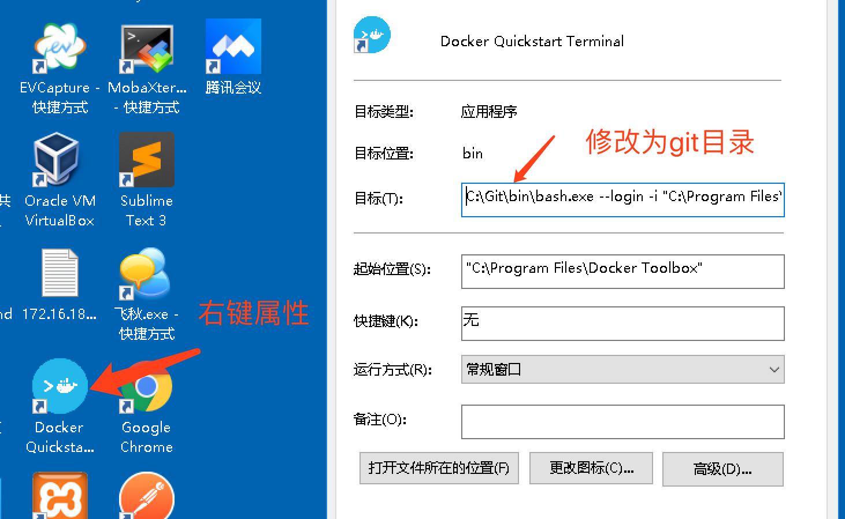Click the 快捷键(K) shortcut key field
The width and height of the screenshot is (845, 519).
tap(622, 323)
